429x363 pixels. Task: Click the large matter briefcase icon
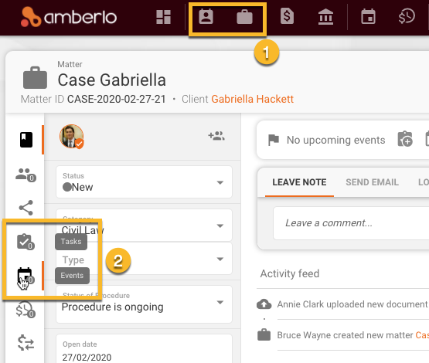click(35, 78)
